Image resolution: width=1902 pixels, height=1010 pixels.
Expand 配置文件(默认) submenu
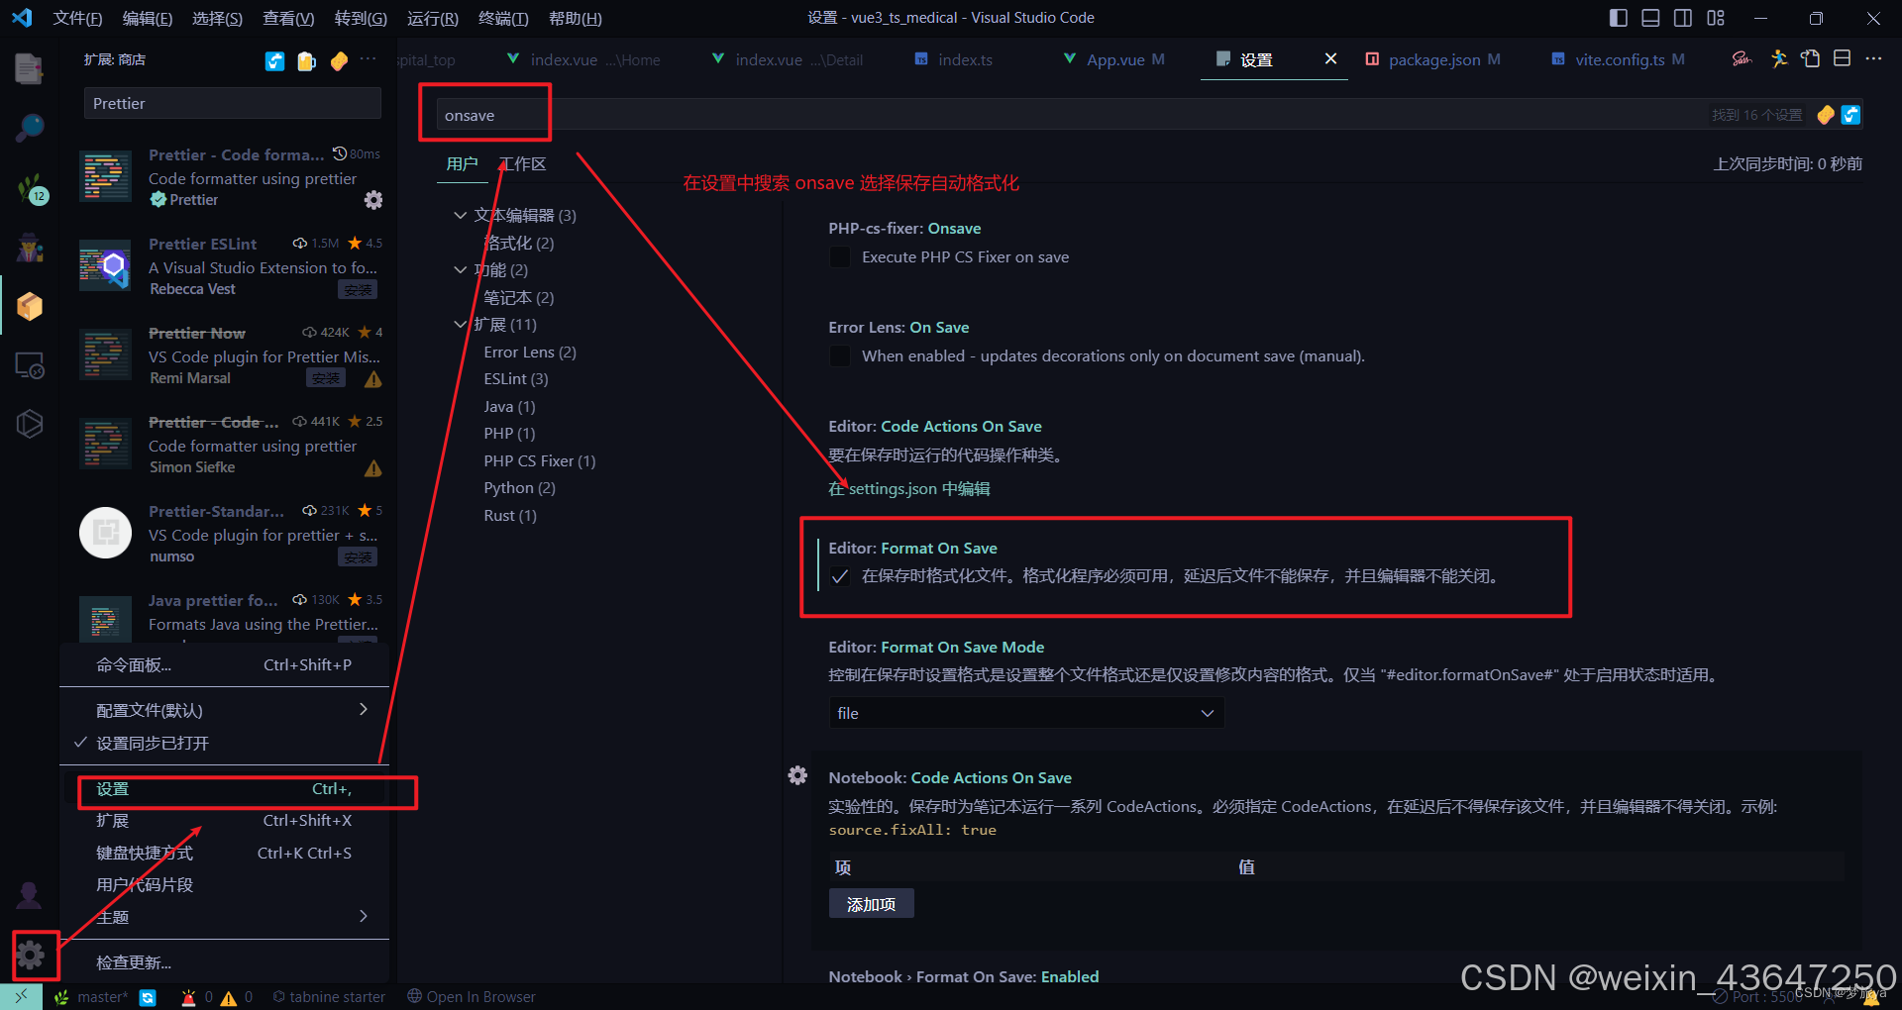coord(225,710)
